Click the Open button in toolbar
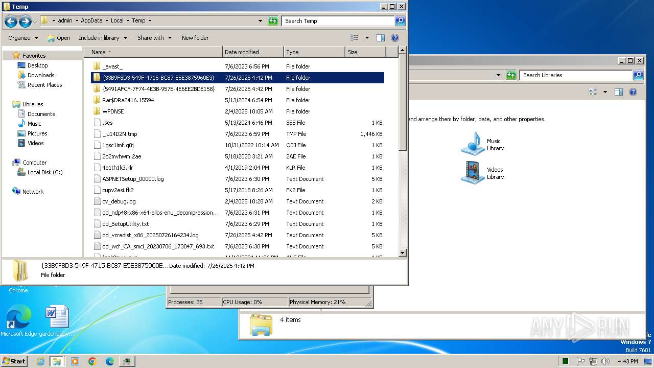Screen dimensions: 654x368 pos(59,38)
